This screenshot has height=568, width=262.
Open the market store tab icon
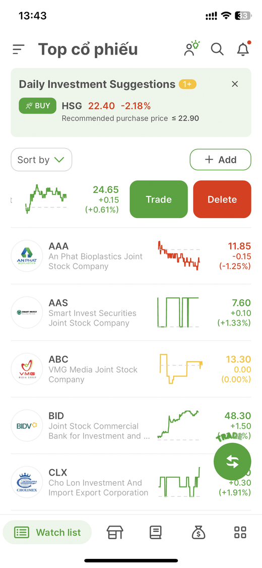[x=115, y=533]
